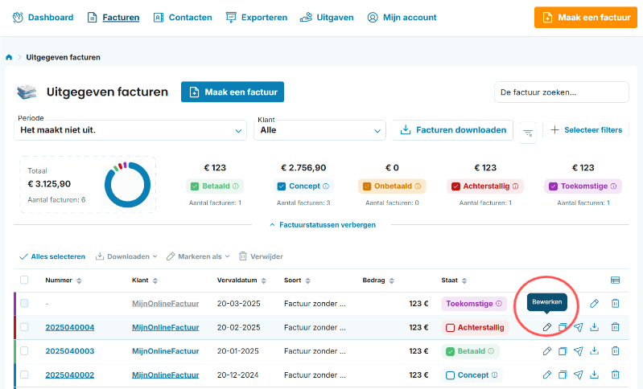Download invoice 2025040004
Image resolution: width=643 pixels, height=389 pixels.
(594, 327)
